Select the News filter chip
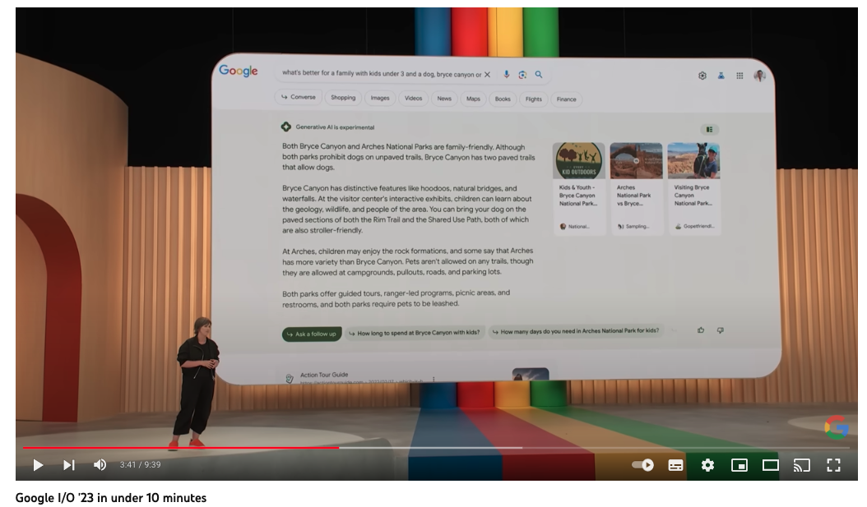 (x=444, y=99)
